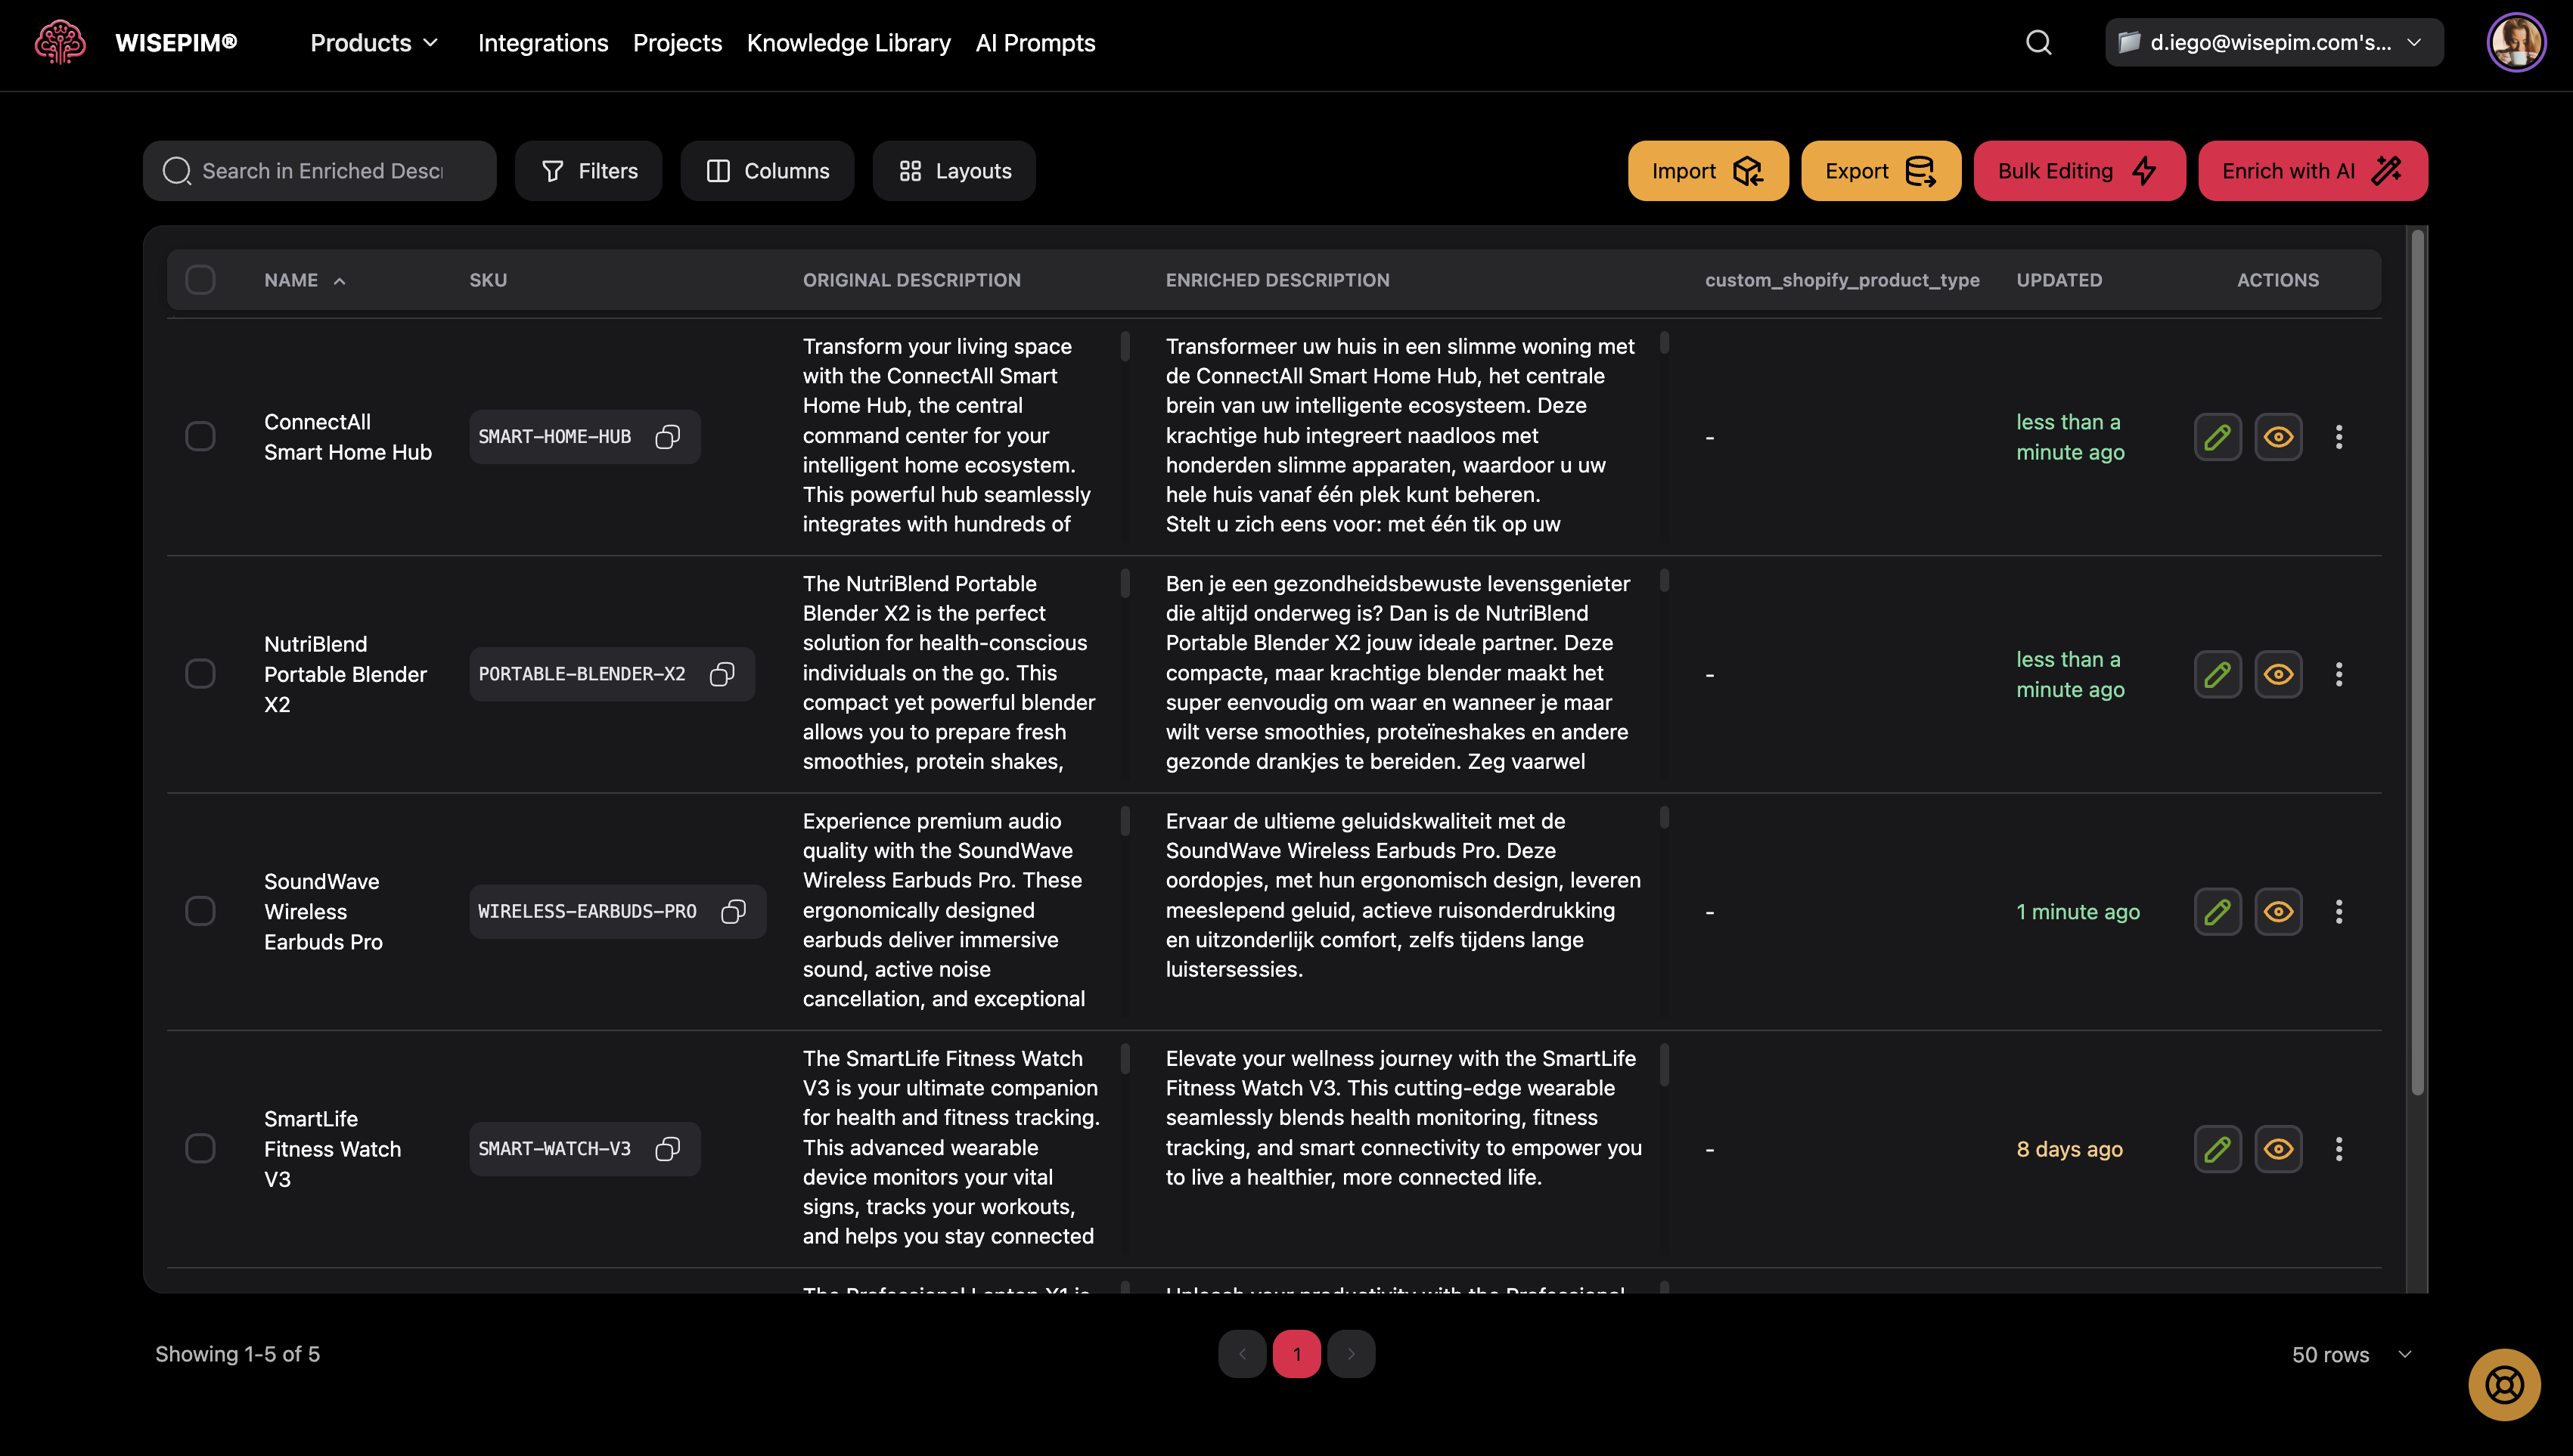Open more actions for SmartLife Fitness Watch

point(2339,1149)
